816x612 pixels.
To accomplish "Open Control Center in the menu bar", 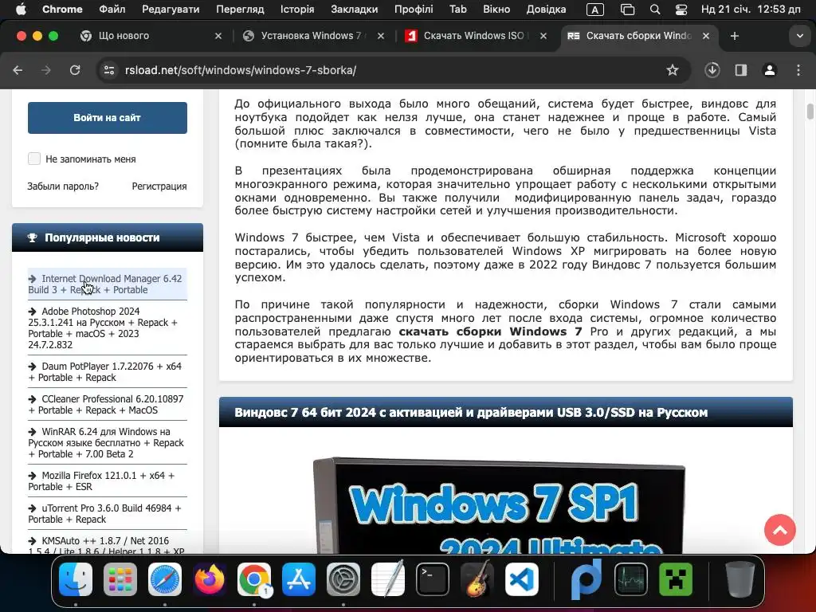I will pos(681,10).
